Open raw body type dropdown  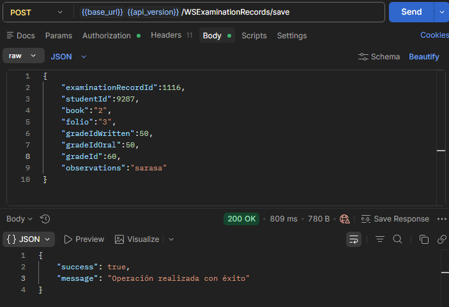24,56
